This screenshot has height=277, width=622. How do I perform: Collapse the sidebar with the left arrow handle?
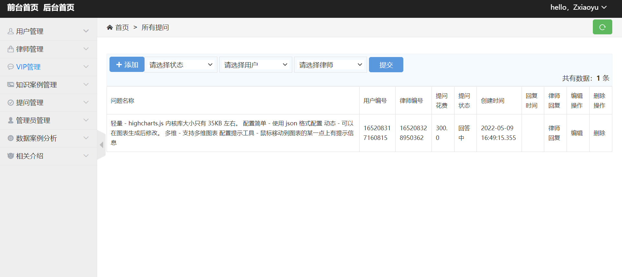point(101,145)
